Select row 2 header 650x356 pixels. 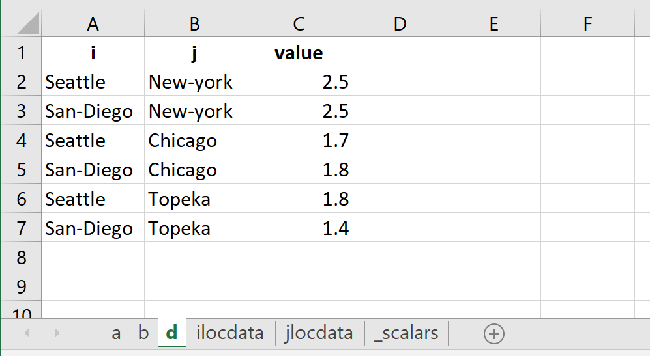[22, 81]
